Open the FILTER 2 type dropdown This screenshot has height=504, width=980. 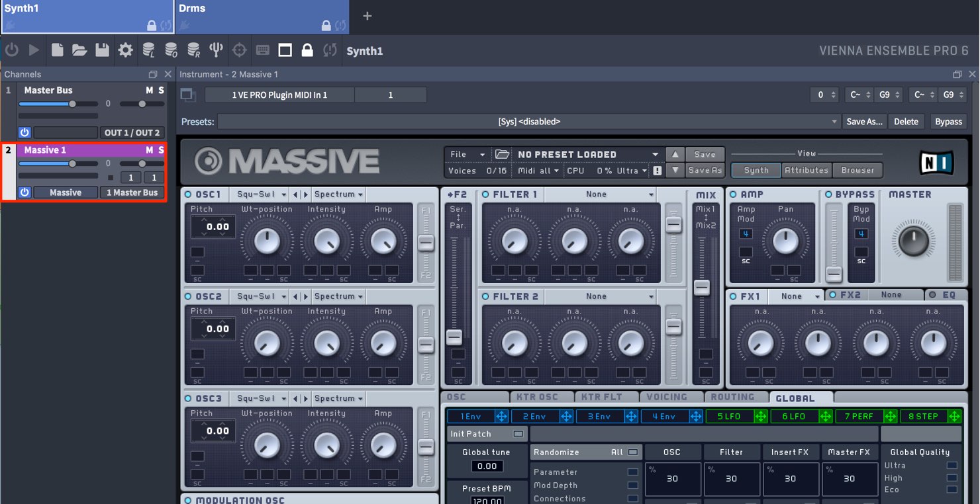pyautogui.click(x=601, y=296)
